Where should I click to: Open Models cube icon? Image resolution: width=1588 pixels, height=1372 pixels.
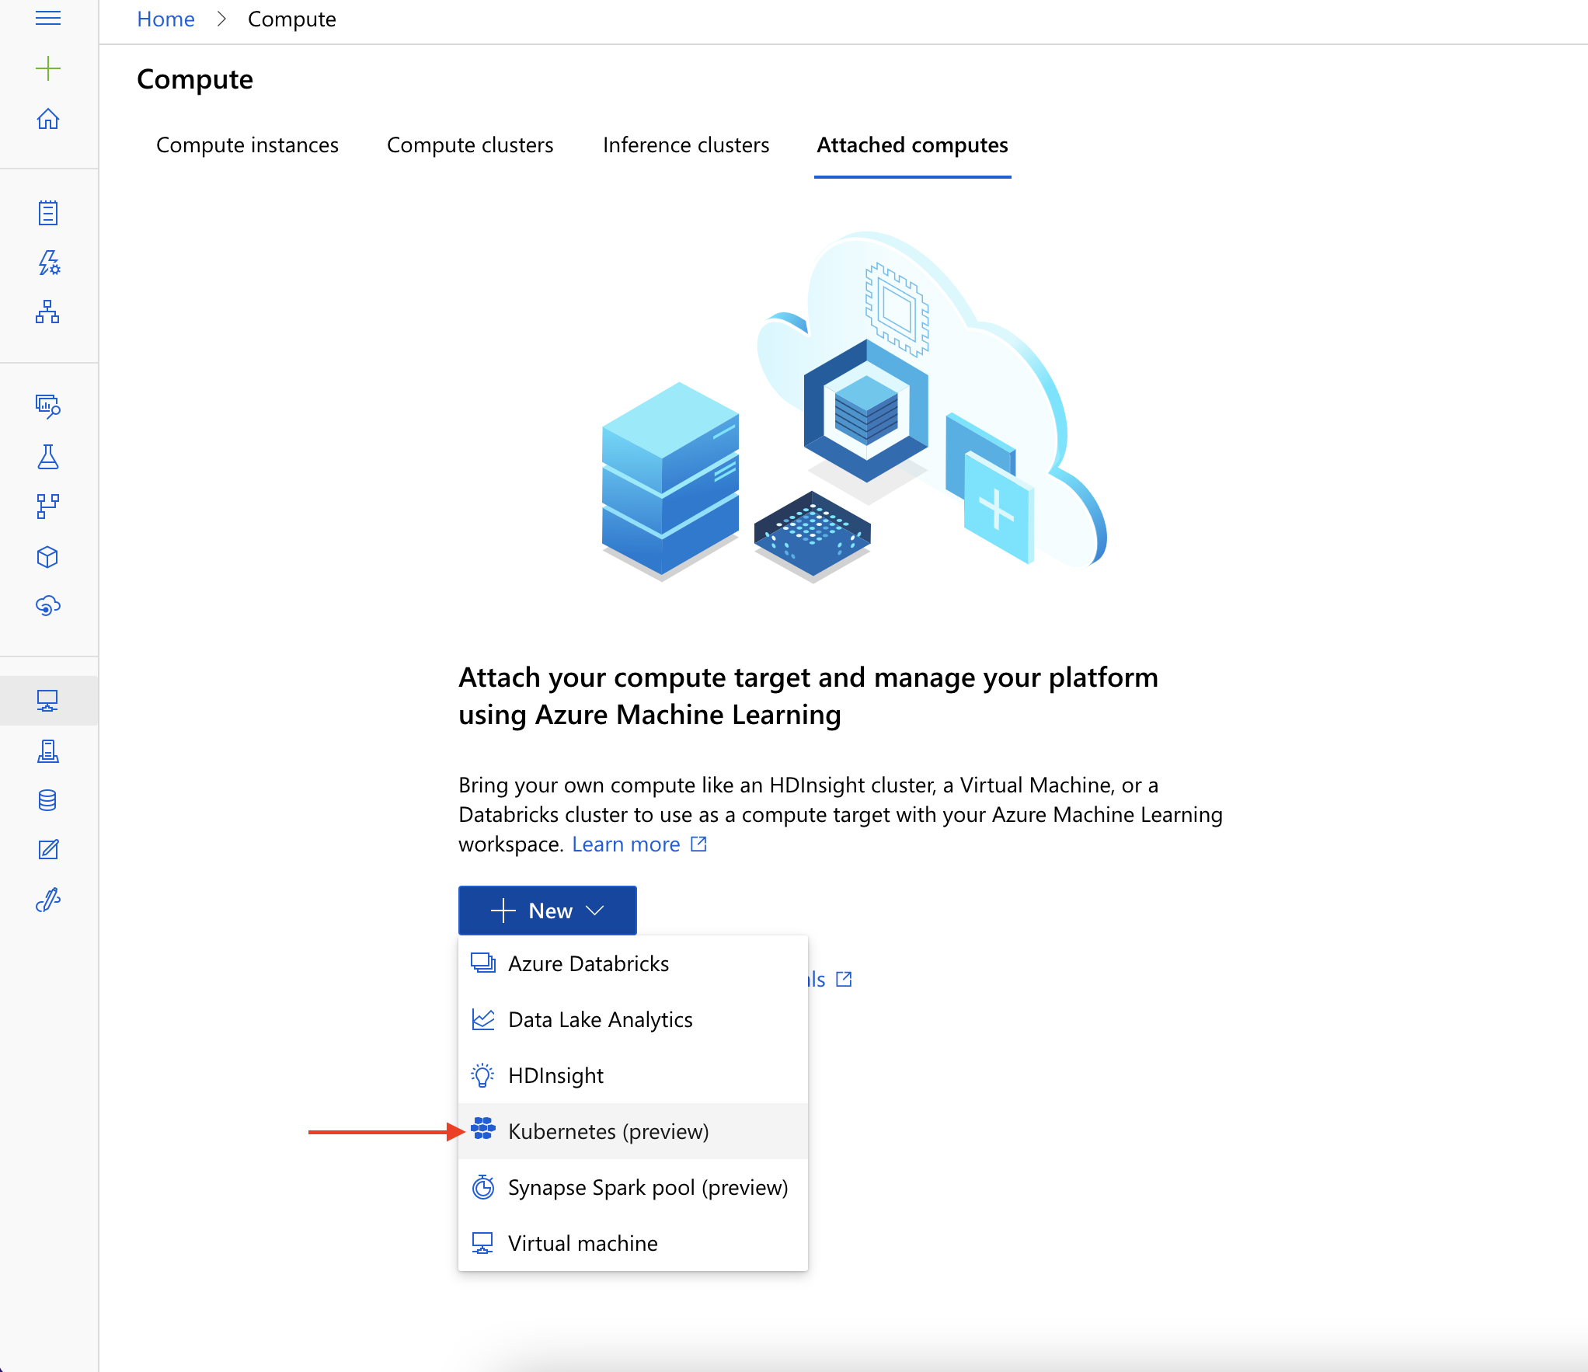[48, 557]
